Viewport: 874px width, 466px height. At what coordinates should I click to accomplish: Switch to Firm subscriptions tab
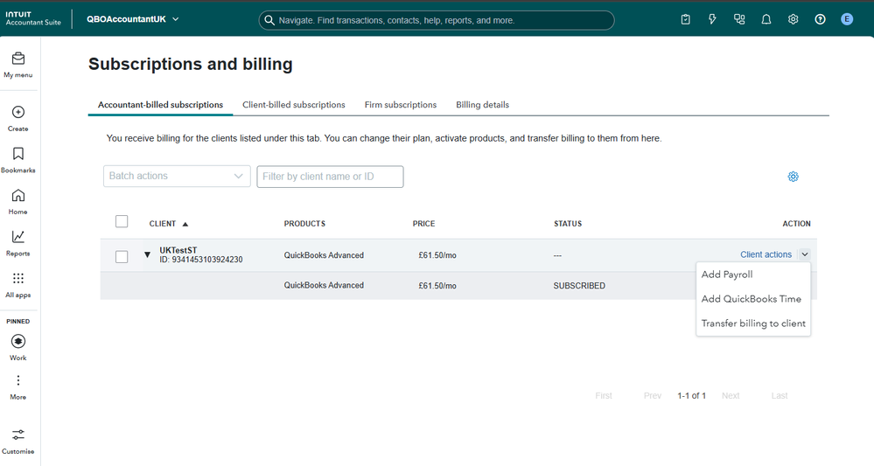(400, 105)
